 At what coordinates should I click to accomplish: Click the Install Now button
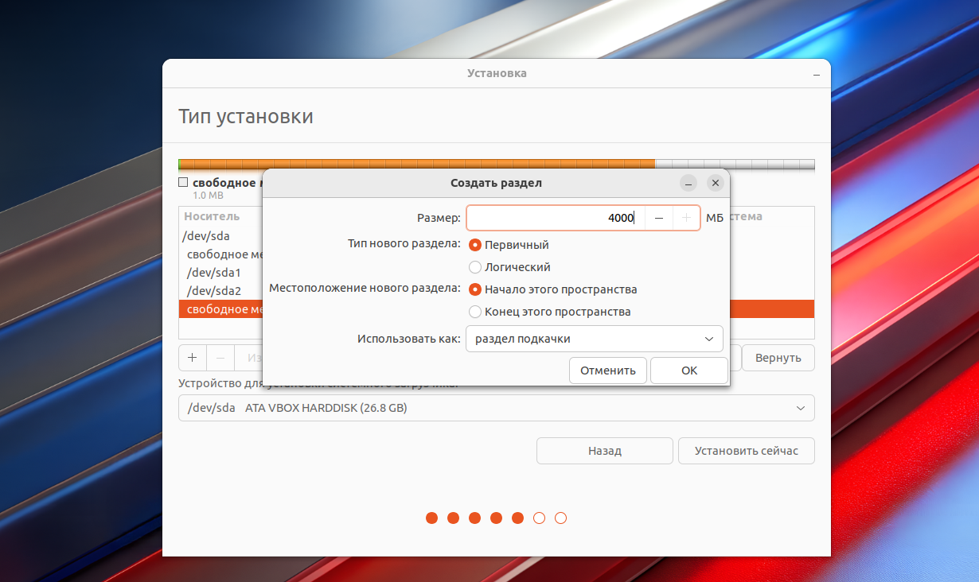tap(746, 451)
